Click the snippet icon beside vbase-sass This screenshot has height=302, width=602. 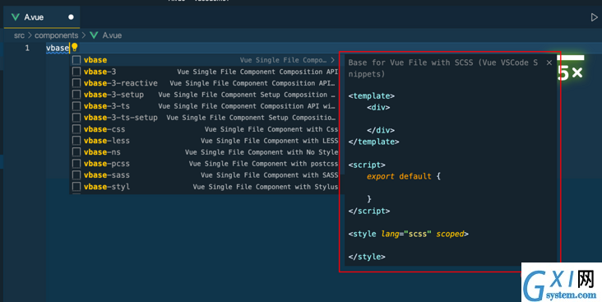[x=76, y=175]
